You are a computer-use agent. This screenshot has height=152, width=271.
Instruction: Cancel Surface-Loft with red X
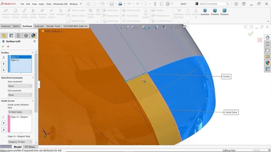coord(8,46)
